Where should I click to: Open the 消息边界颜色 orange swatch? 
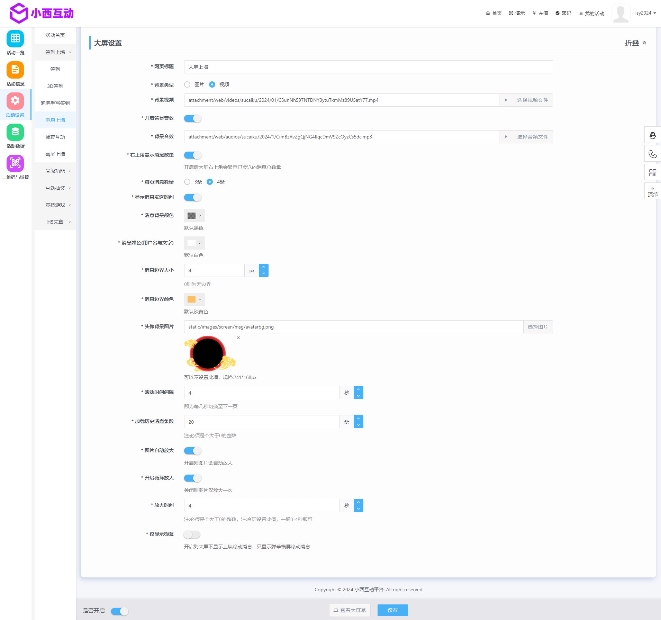[194, 299]
